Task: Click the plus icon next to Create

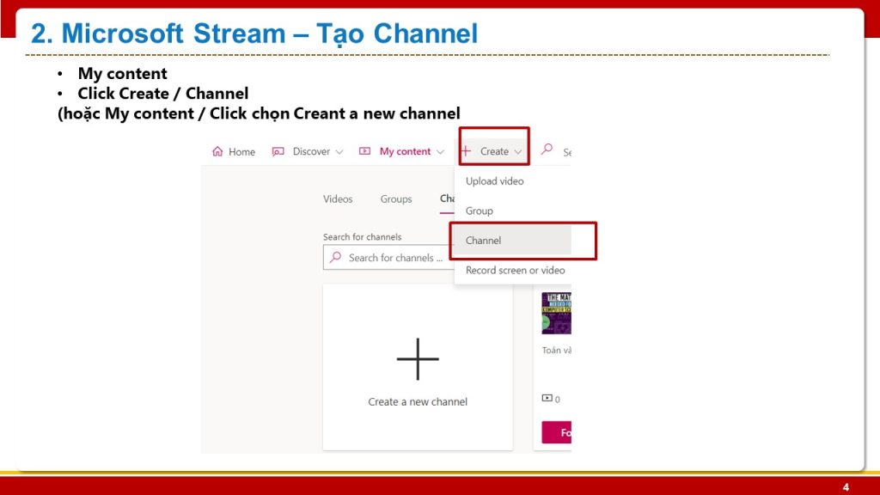Action: click(465, 151)
